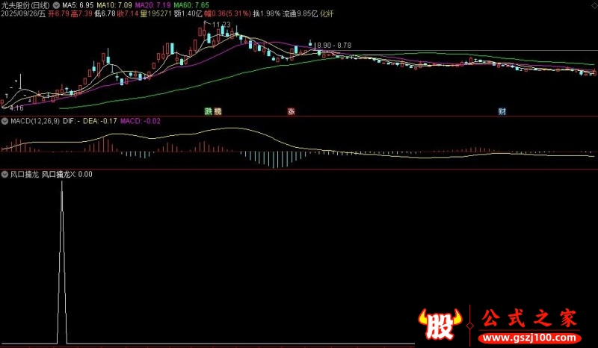Click the red 涨 event marker
This screenshot has width=598, height=348.
(x=290, y=111)
